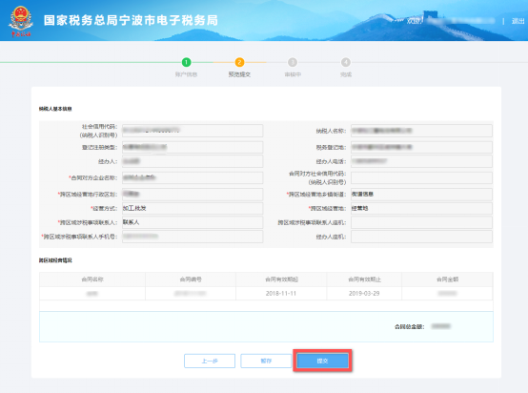Click the 跨区域经营情况 section heading
This screenshot has width=528, height=393.
(x=55, y=260)
